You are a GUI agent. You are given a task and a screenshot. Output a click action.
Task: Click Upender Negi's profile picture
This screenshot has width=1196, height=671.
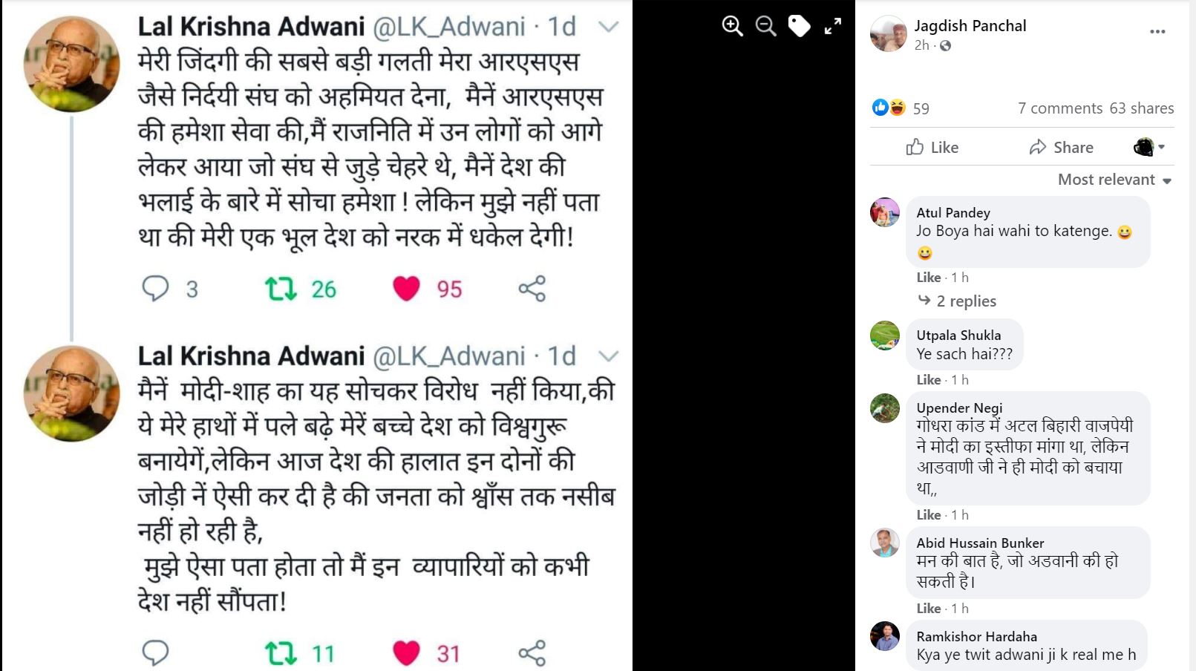click(885, 408)
